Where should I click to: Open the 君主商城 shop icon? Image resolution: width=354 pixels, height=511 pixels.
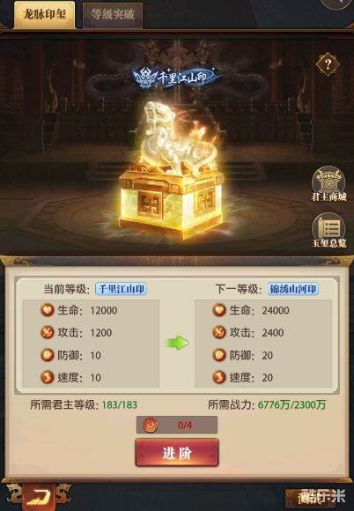tap(328, 183)
